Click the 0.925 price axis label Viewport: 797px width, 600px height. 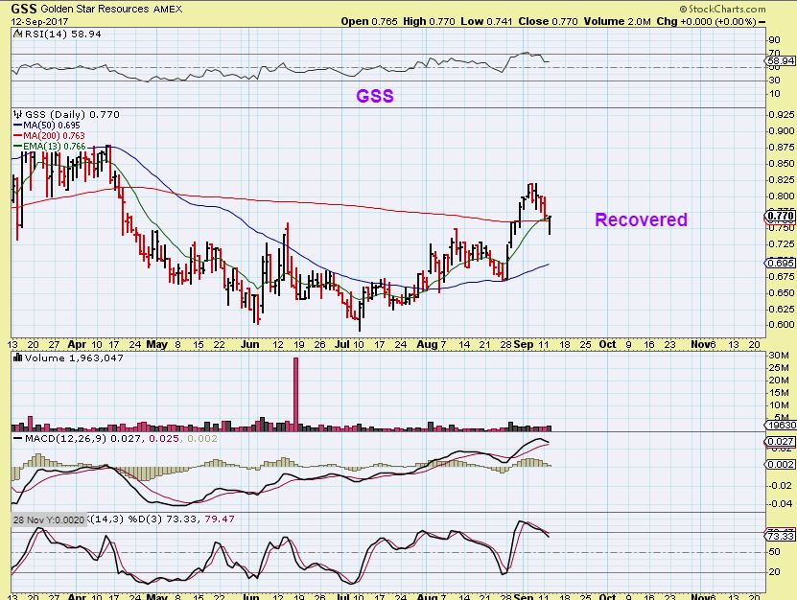coord(782,114)
